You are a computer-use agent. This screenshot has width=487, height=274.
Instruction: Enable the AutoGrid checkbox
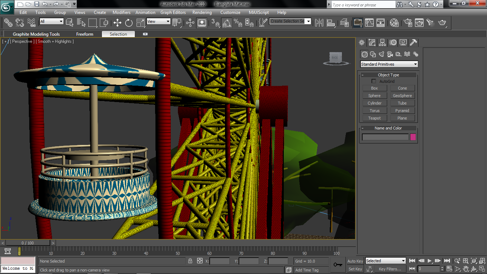coord(374,81)
